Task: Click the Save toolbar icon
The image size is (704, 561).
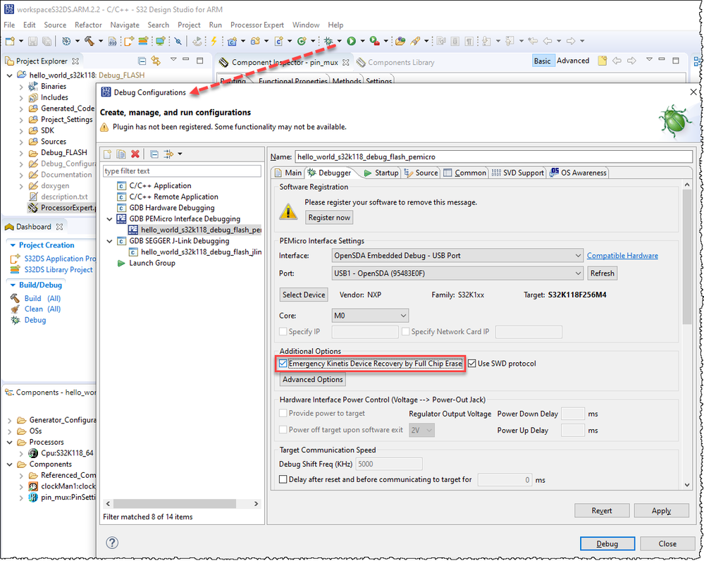Action: pos(33,42)
